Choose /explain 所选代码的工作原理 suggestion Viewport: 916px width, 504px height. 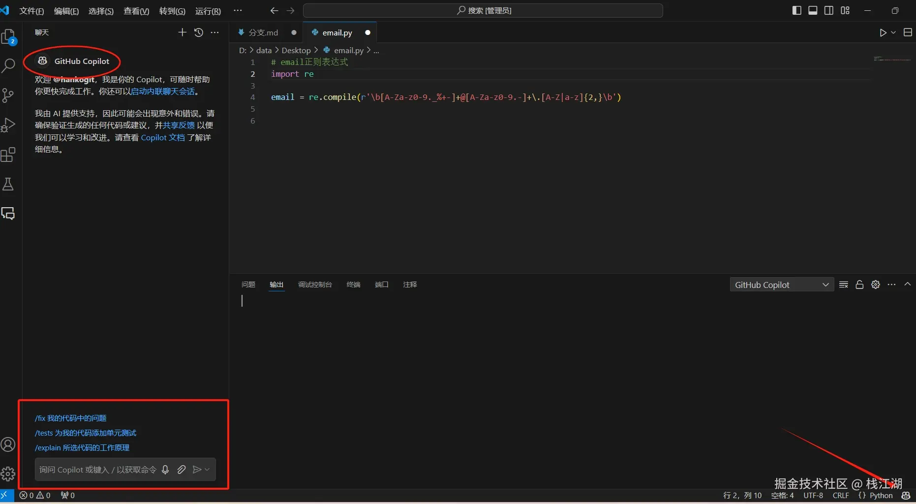(x=82, y=447)
